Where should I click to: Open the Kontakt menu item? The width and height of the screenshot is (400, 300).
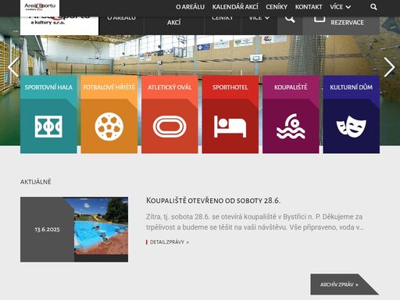(309, 7)
